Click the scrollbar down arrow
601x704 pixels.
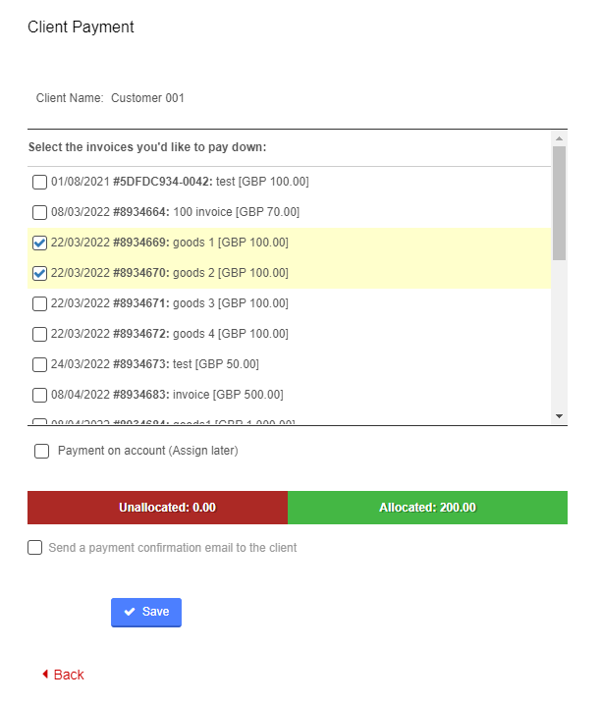coord(559,416)
